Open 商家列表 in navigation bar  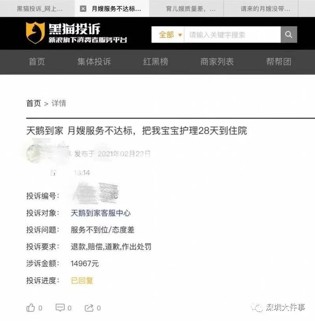click(x=217, y=62)
